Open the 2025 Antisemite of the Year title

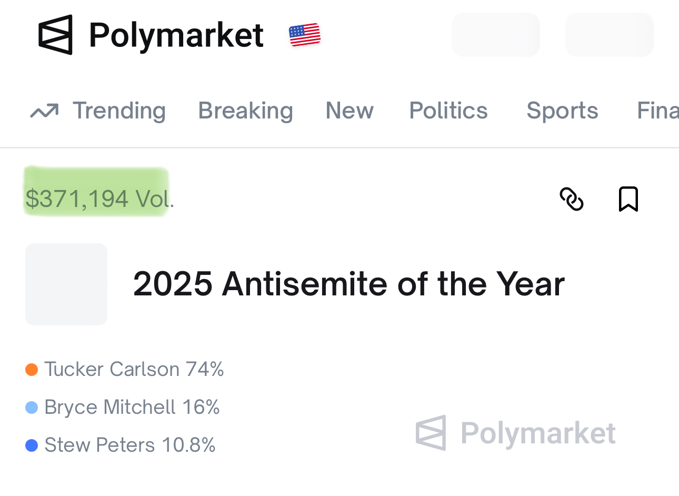[348, 284]
